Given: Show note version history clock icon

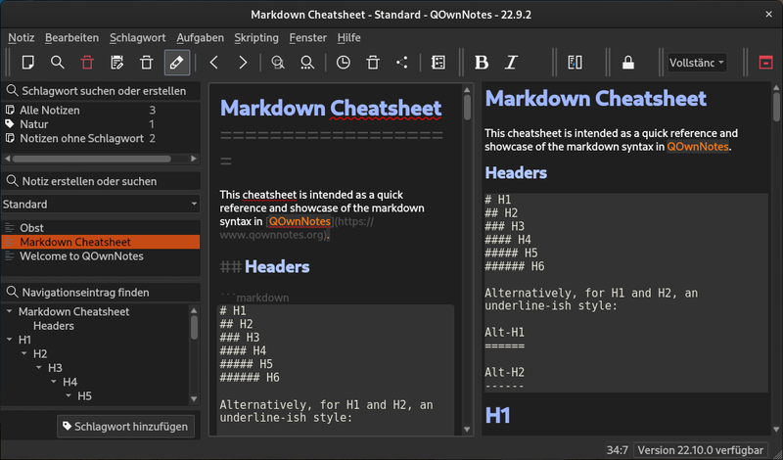Looking at the screenshot, I should [344, 63].
